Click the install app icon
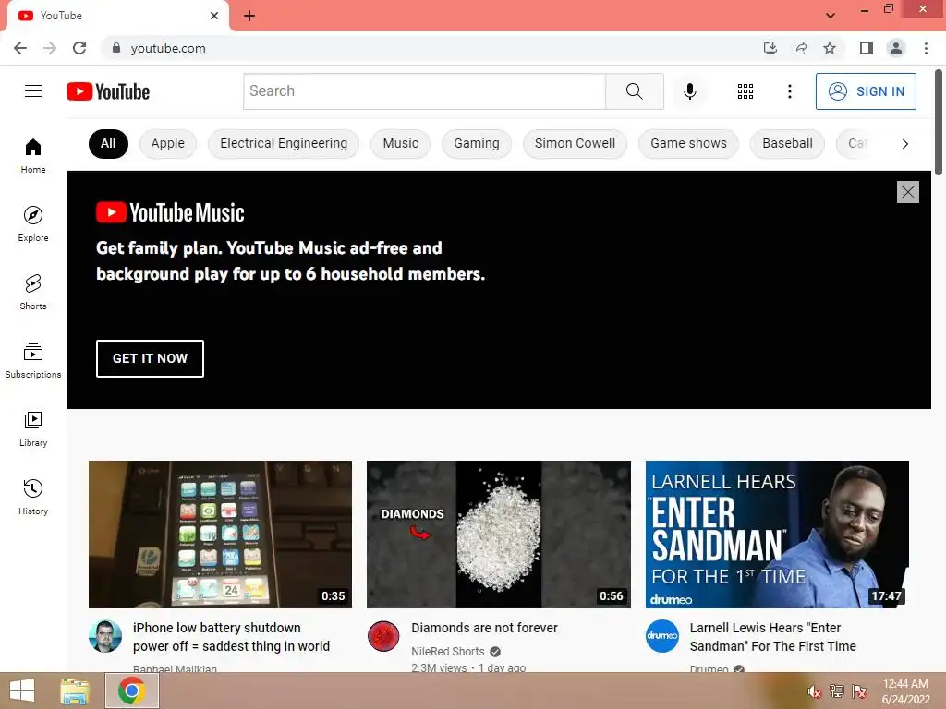This screenshot has height=709, width=946. click(x=770, y=48)
